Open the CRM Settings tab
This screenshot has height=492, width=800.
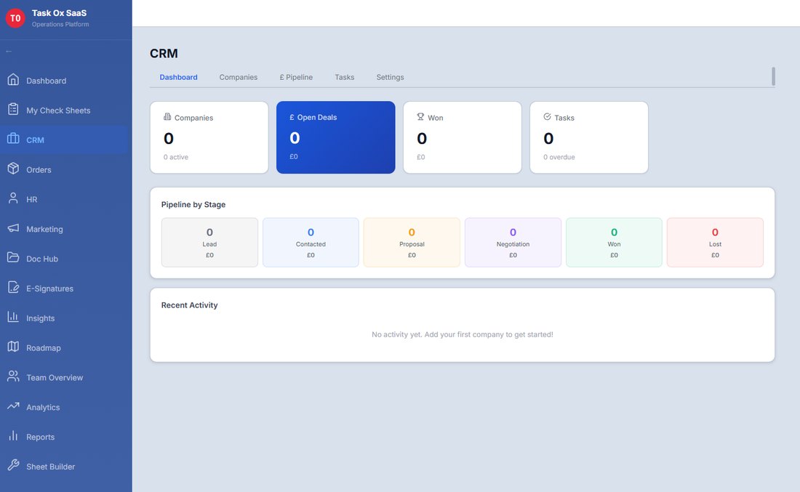click(391, 77)
